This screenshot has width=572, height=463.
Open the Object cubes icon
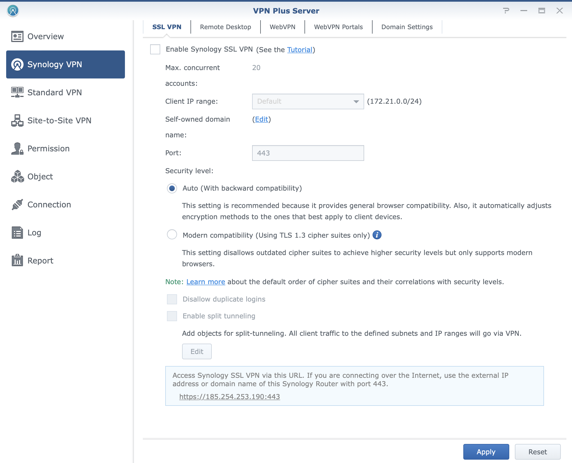click(x=17, y=177)
